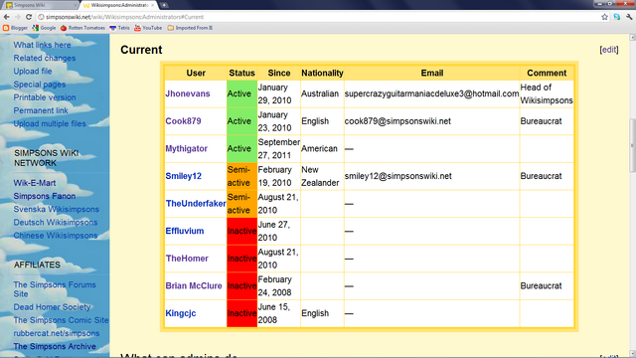Open Cook879 user page
Screen dimensions: 636x358
(x=183, y=121)
